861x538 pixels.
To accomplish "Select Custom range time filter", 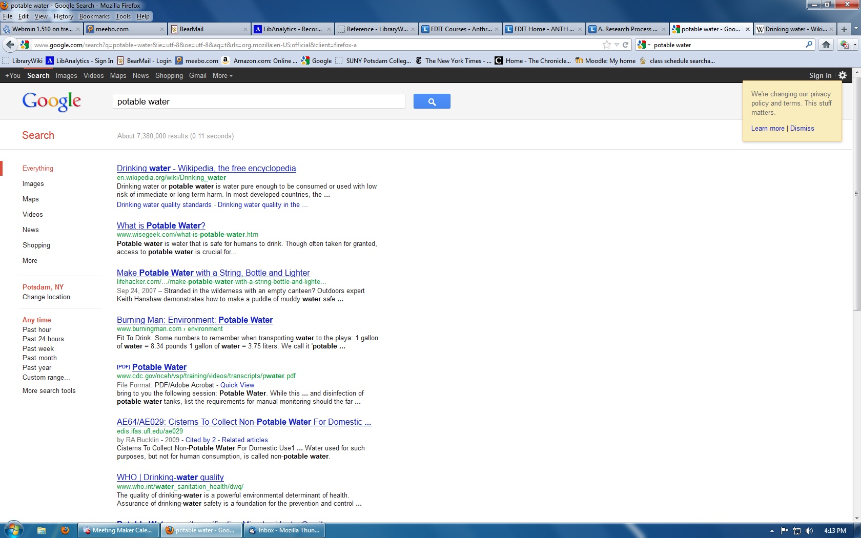I will pyautogui.click(x=46, y=377).
